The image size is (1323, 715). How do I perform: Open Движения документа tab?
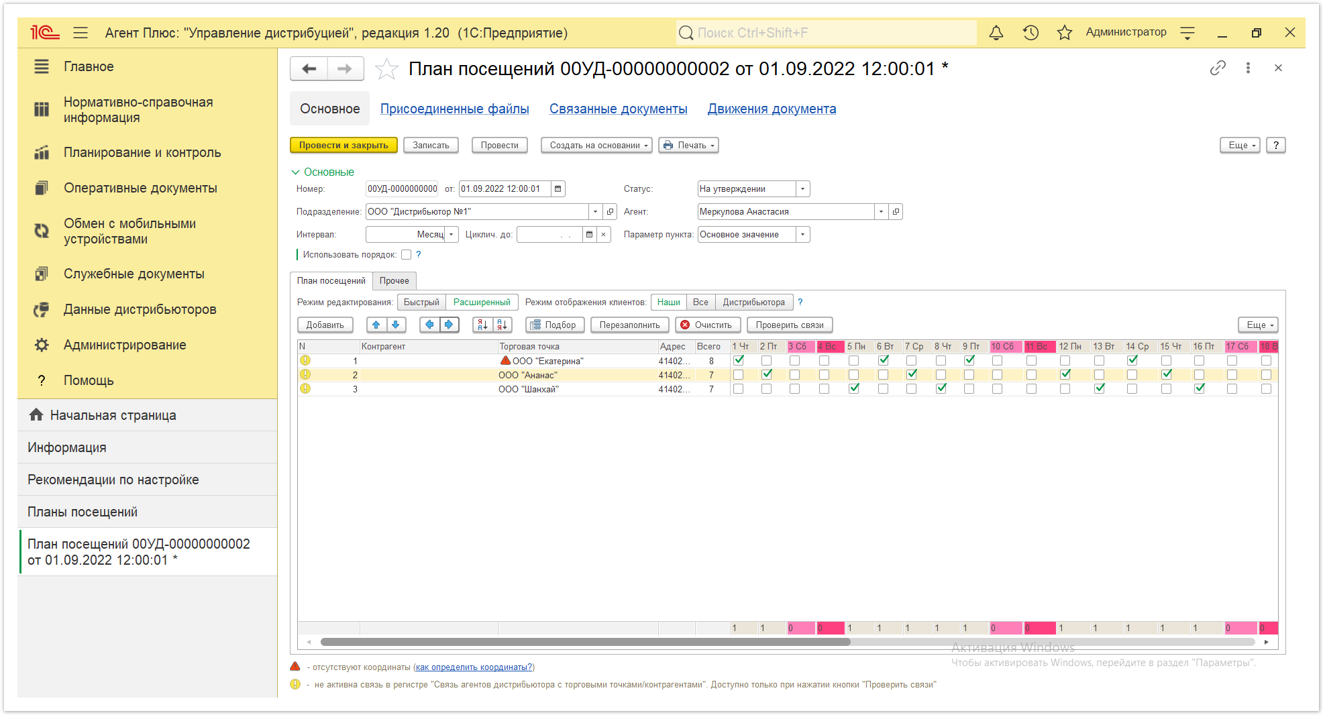(772, 109)
